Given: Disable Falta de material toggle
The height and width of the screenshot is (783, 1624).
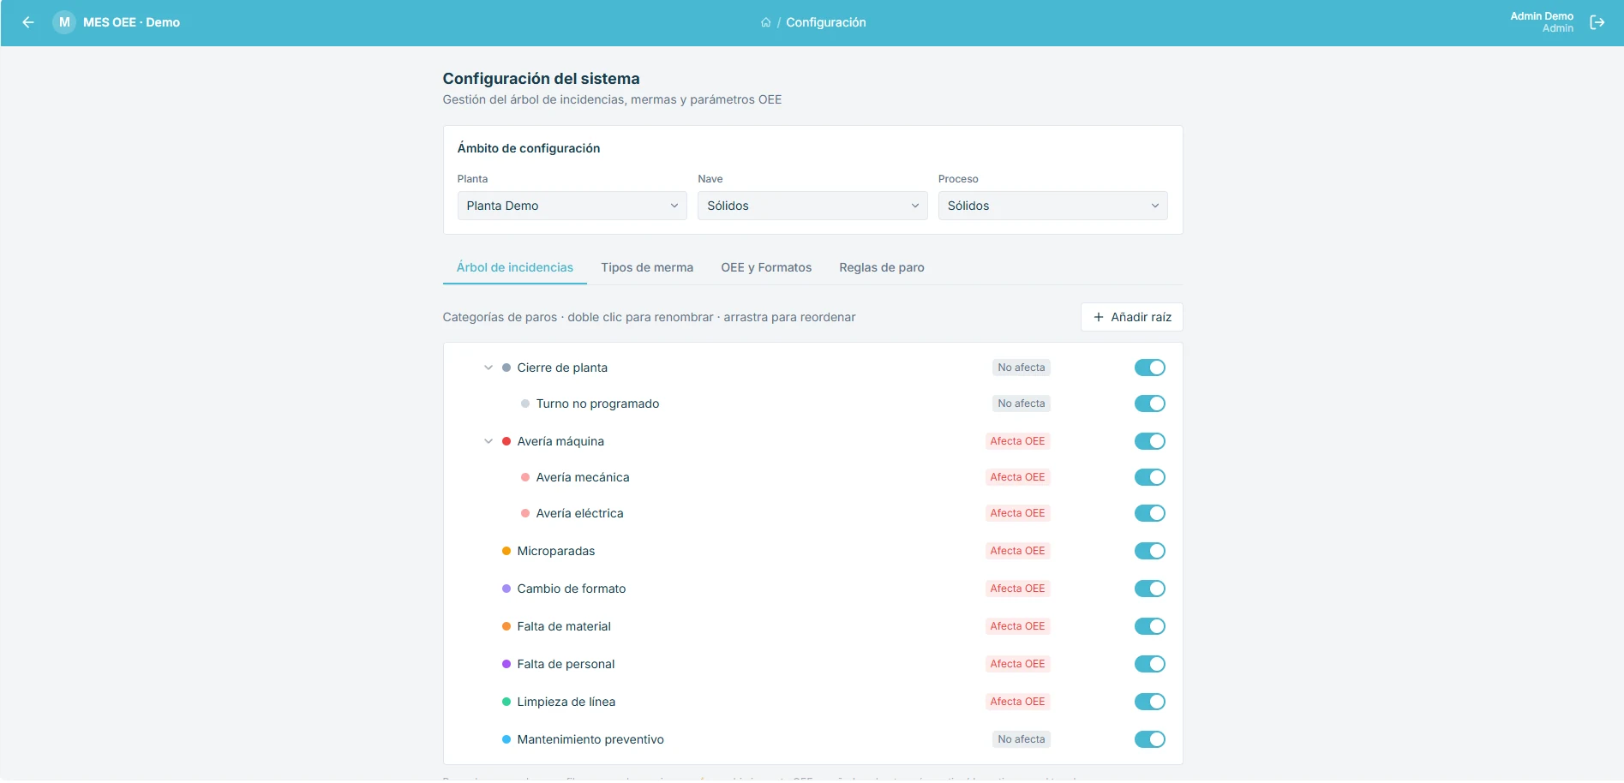Looking at the screenshot, I should (1150, 626).
